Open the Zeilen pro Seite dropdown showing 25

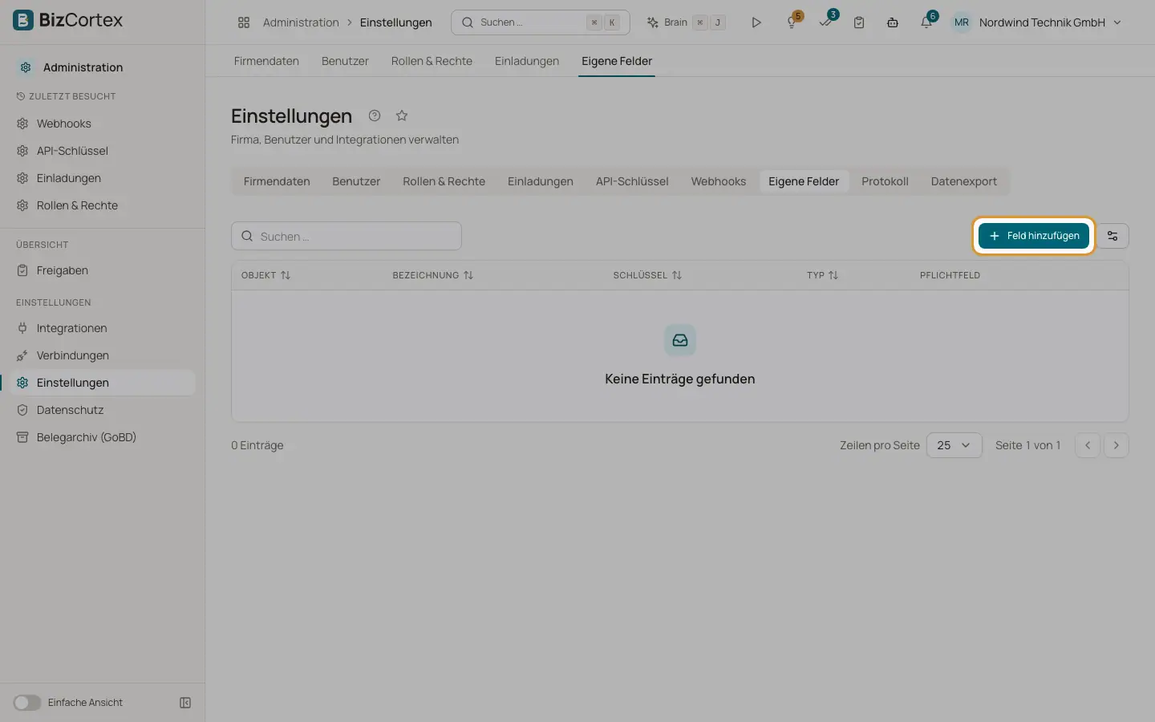tap(954, 445)
